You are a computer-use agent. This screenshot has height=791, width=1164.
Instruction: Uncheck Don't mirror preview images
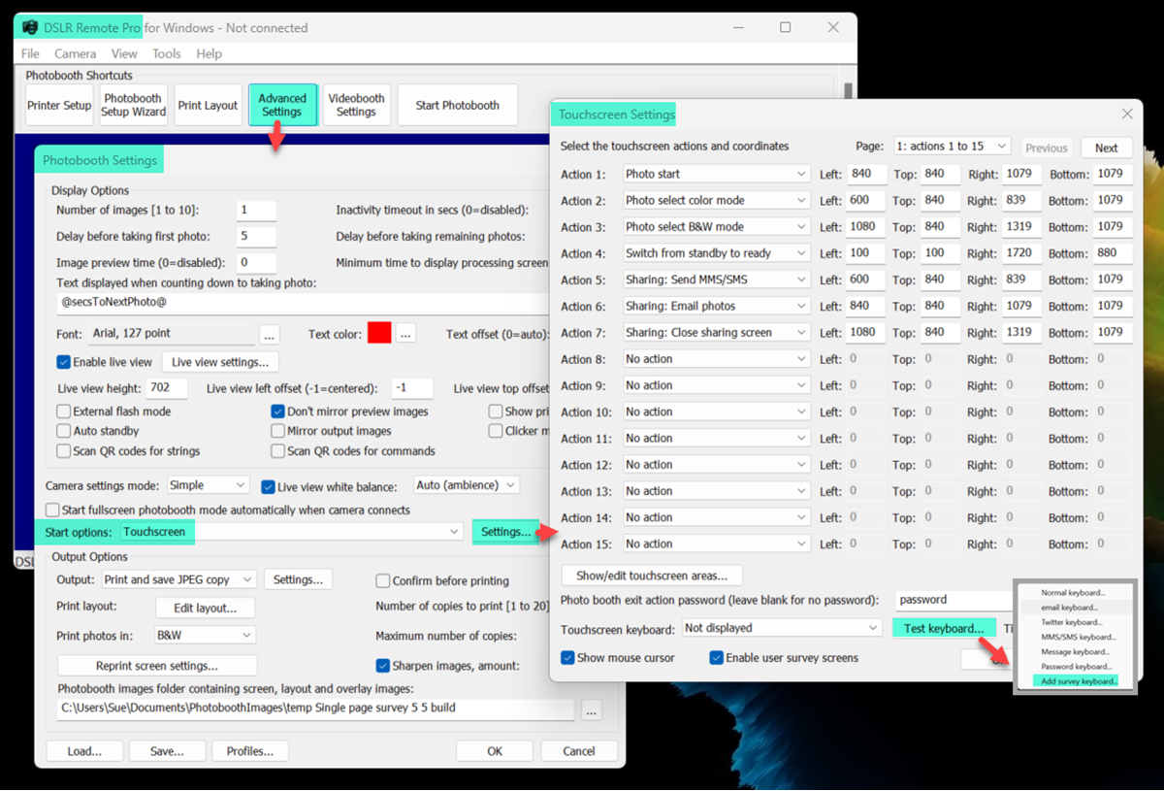(277, 412)
